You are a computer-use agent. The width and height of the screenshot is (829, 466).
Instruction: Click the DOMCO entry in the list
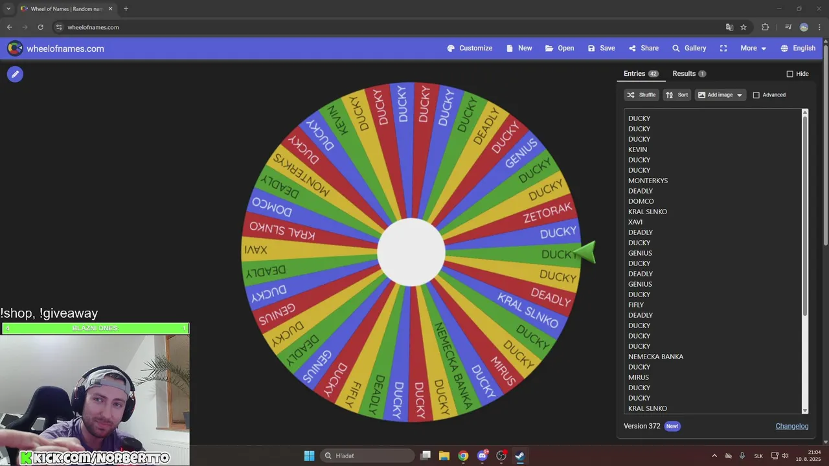(x=641, y=201)
